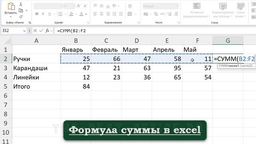
Task: Click the Merge and Center icon
Action: tap(130, 14)
